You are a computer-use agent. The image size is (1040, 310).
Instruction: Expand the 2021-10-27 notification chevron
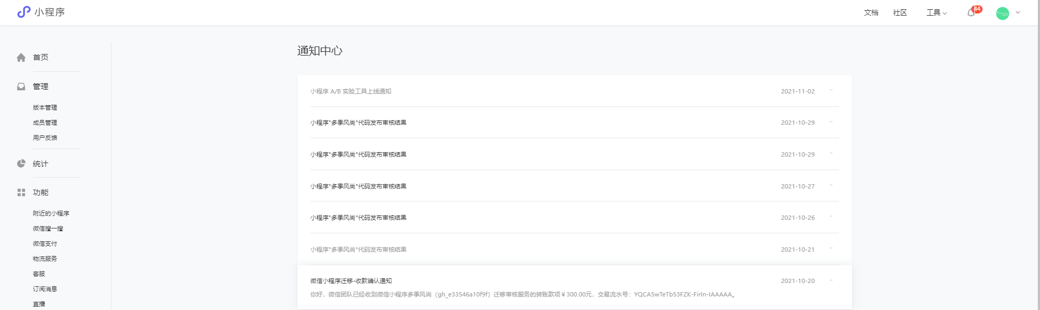tap(831, 185)
